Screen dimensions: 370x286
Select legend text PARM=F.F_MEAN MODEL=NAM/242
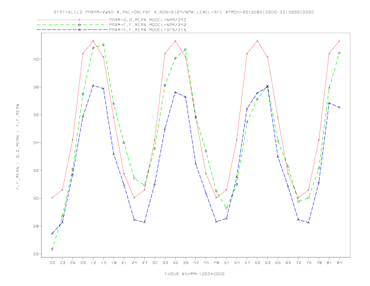click(x=148, y=25)
